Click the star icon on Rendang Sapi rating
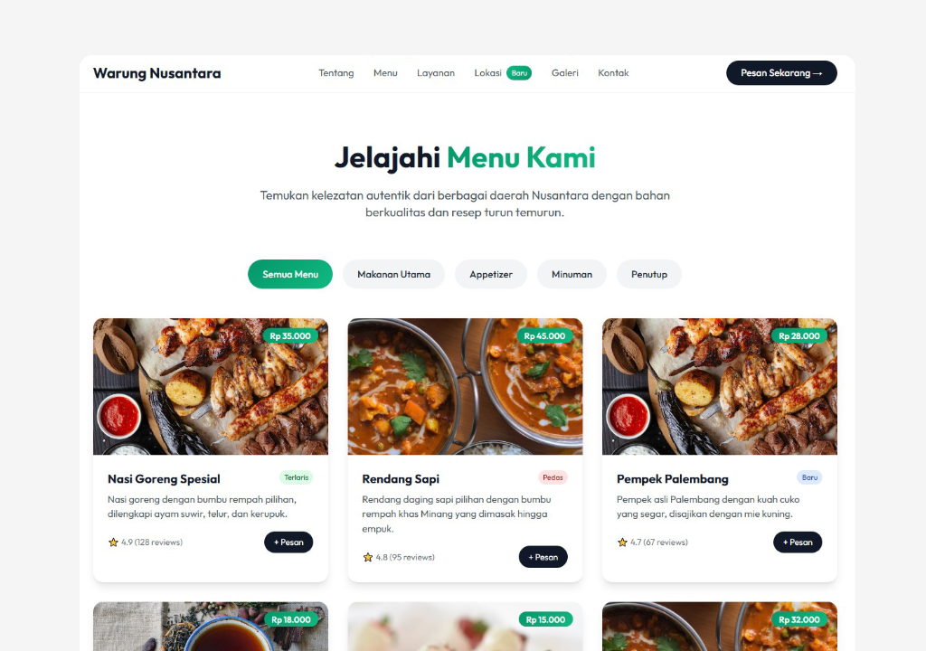 click(x=368, y=557)
